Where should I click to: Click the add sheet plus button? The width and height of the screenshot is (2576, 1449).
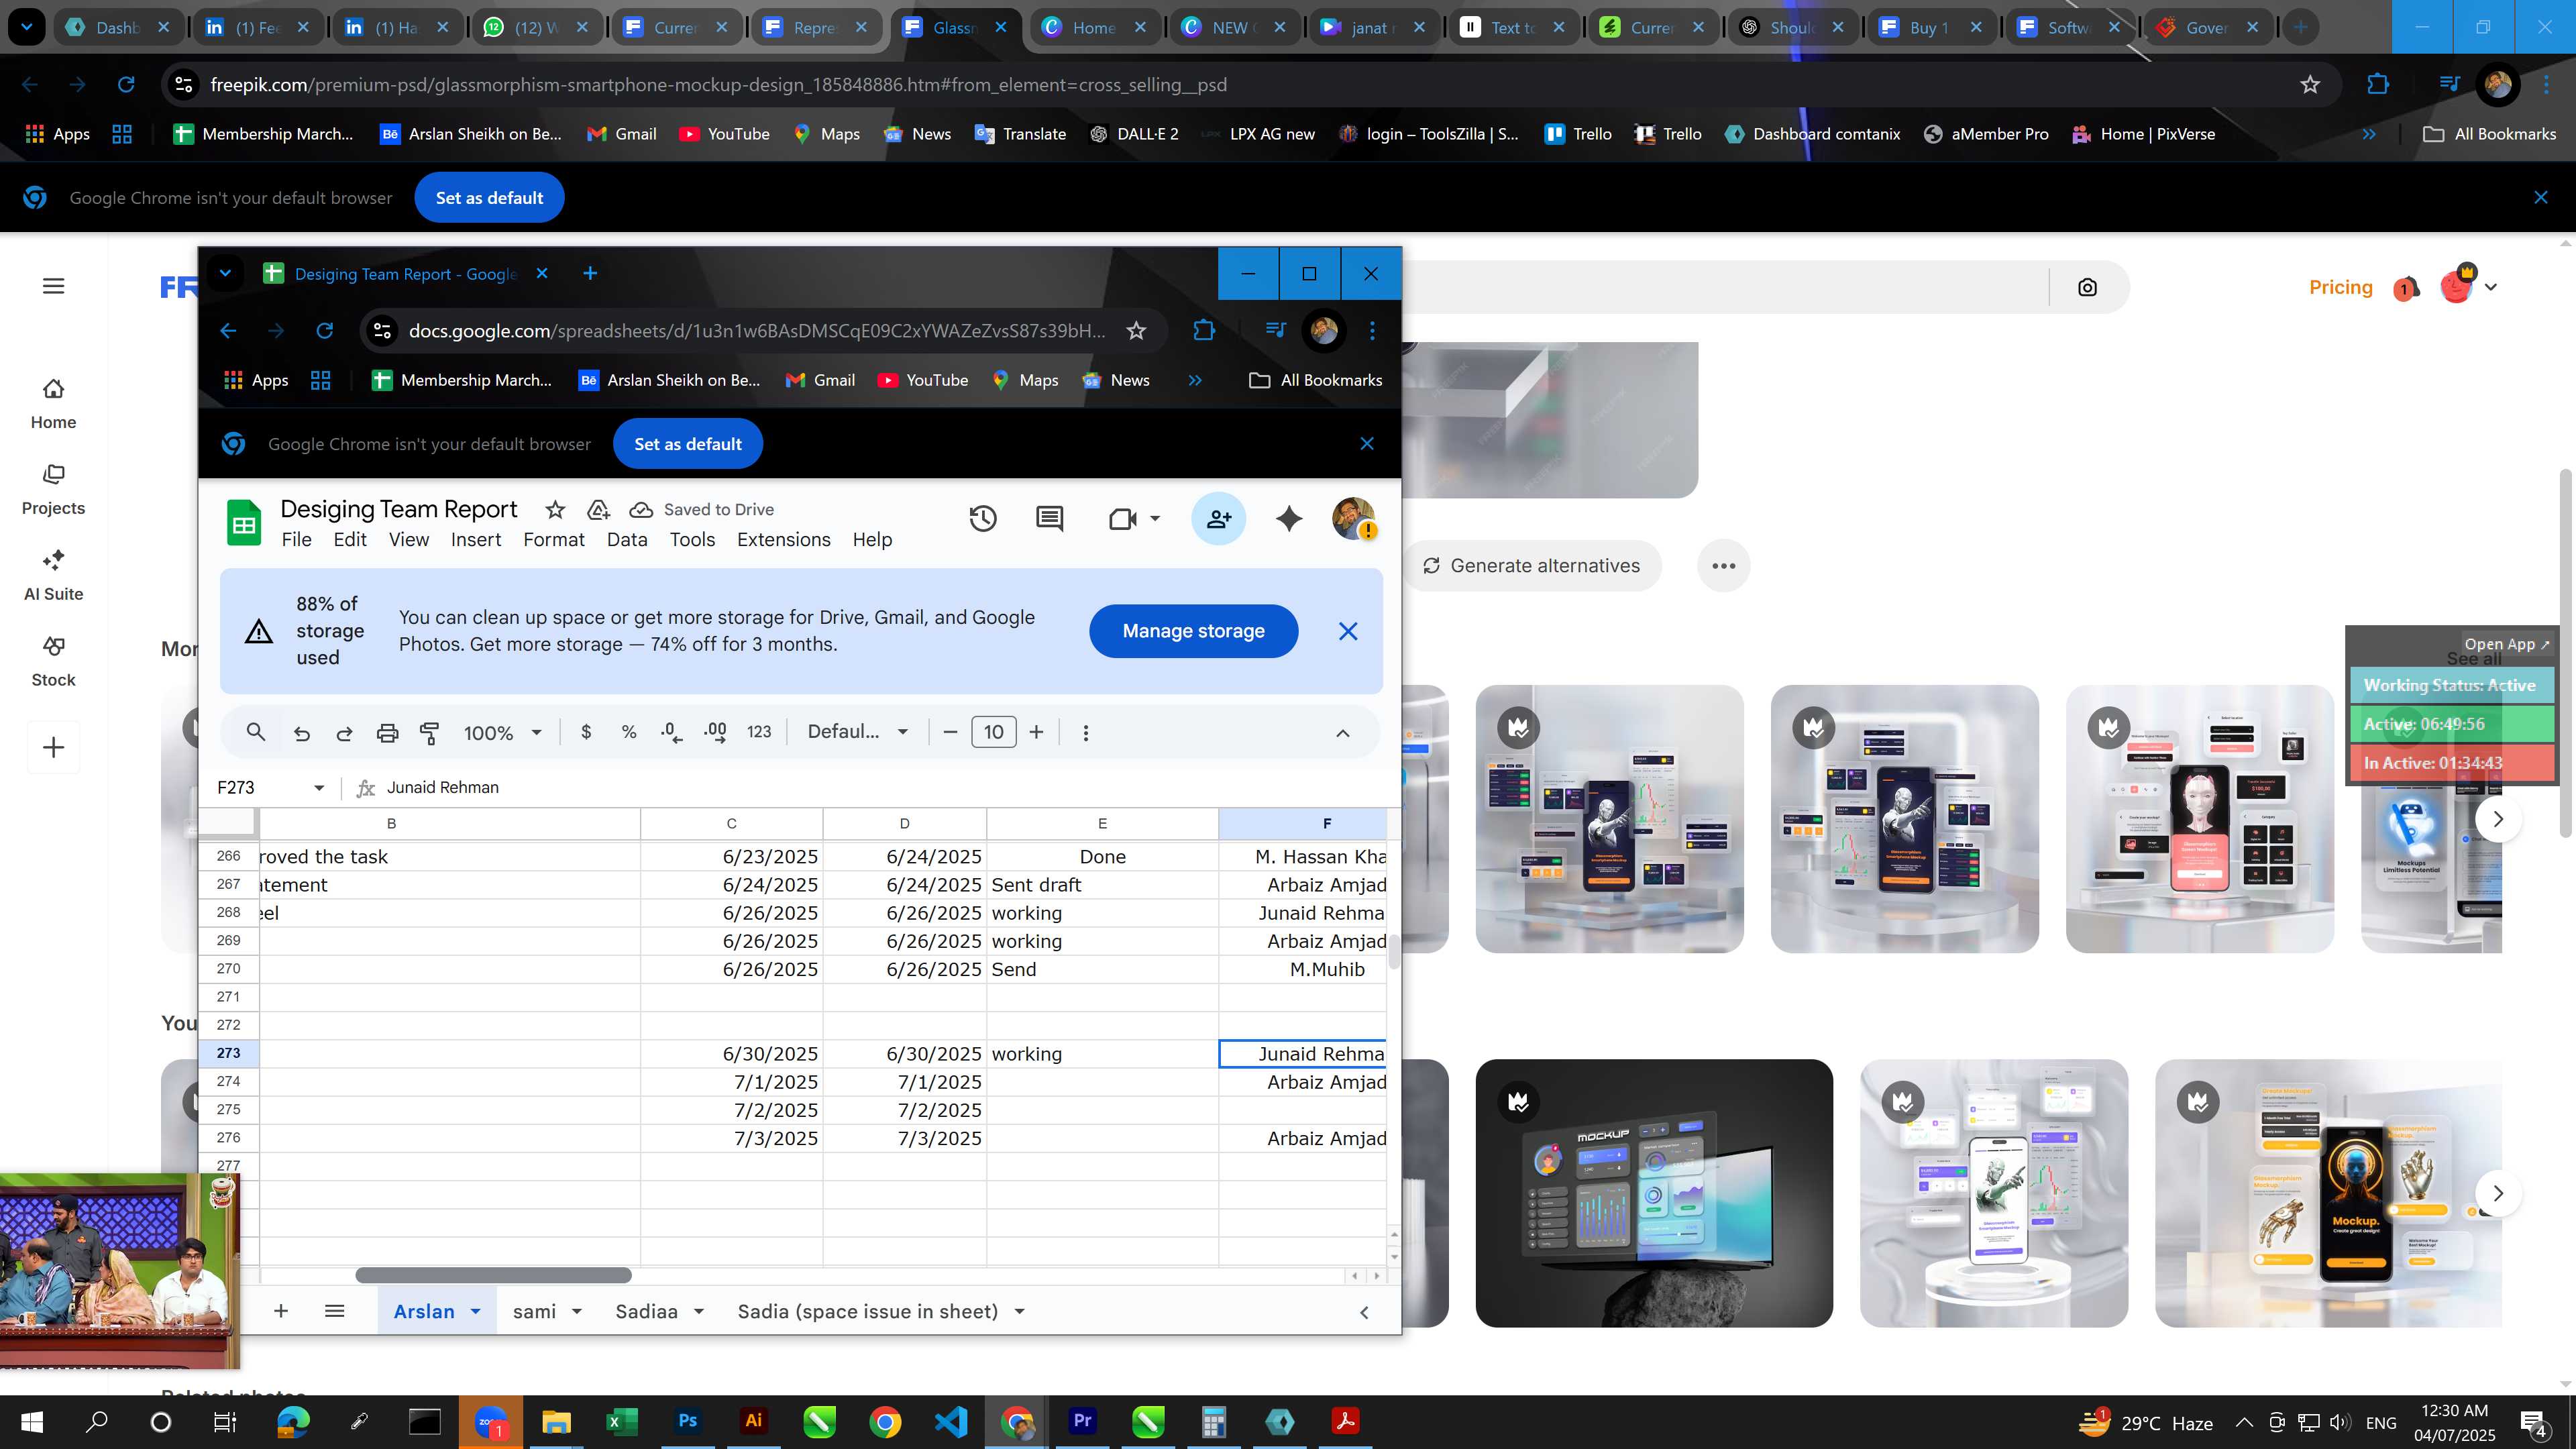281,1311
